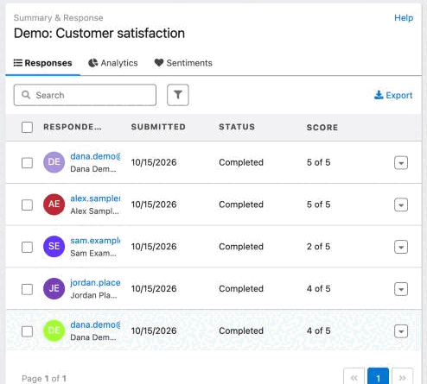The image size is (427, 384).
Task: Click 10/15/2026 date in alex.sample row
Action: (154, 205)
